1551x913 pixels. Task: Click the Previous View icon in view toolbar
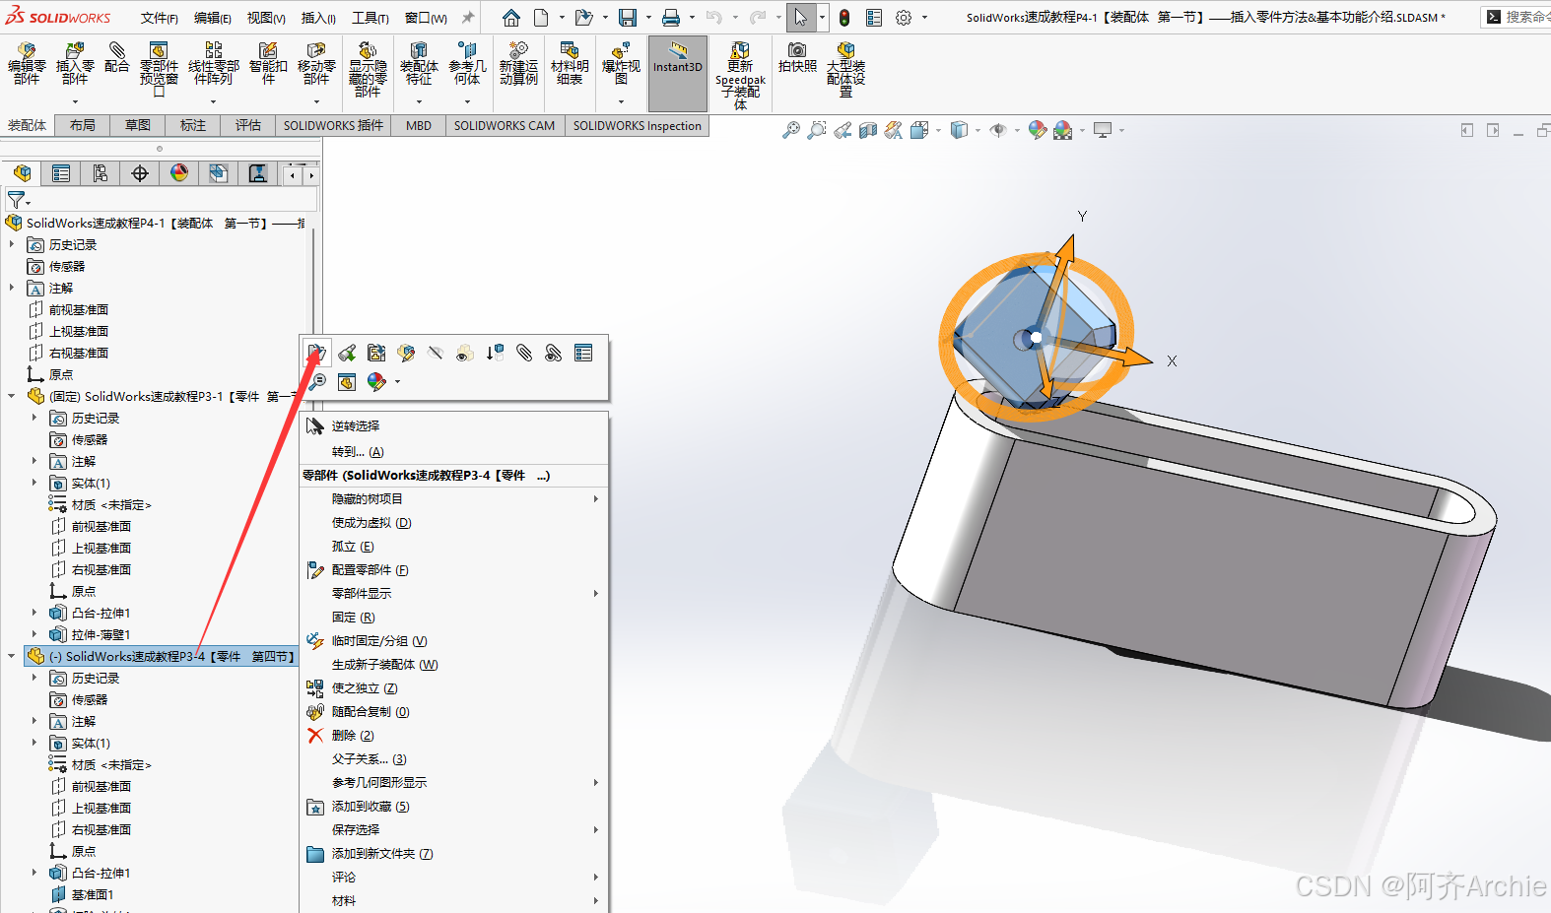click(x=842, y=130)
